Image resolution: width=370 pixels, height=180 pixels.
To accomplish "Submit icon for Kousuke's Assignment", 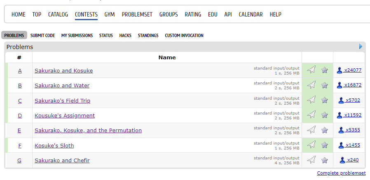I will click(x=311, y=115).
